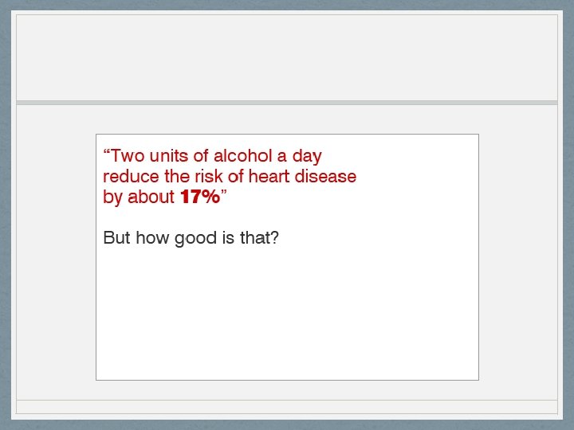574x430 pixels.
Task: Click the word "day" ending the first line
Action: (x=307, y=155)
